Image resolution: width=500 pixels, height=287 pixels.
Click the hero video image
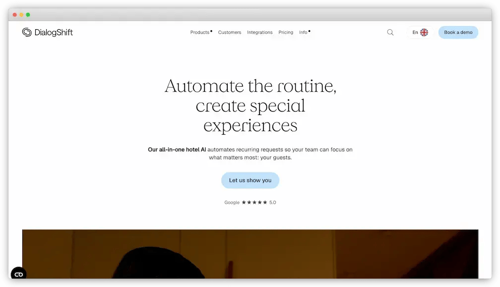250,254
